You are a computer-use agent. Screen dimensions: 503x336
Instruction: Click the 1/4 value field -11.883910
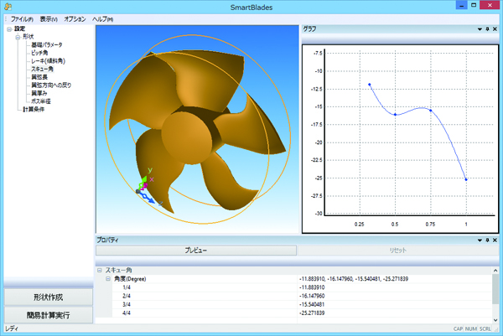394,287
